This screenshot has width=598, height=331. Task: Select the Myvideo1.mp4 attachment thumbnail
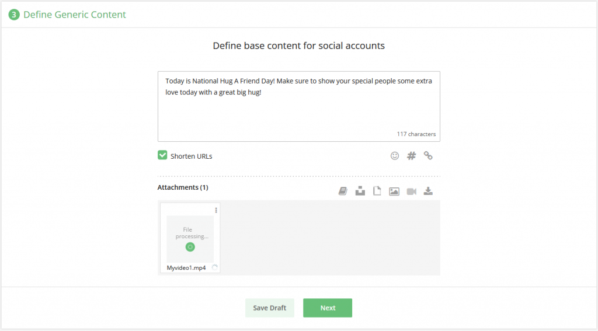click(190, 239)
